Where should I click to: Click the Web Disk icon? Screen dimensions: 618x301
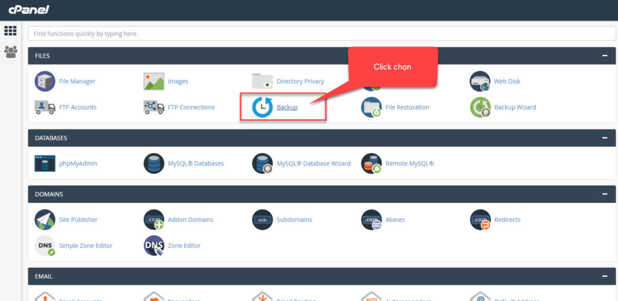click(480, 81)
